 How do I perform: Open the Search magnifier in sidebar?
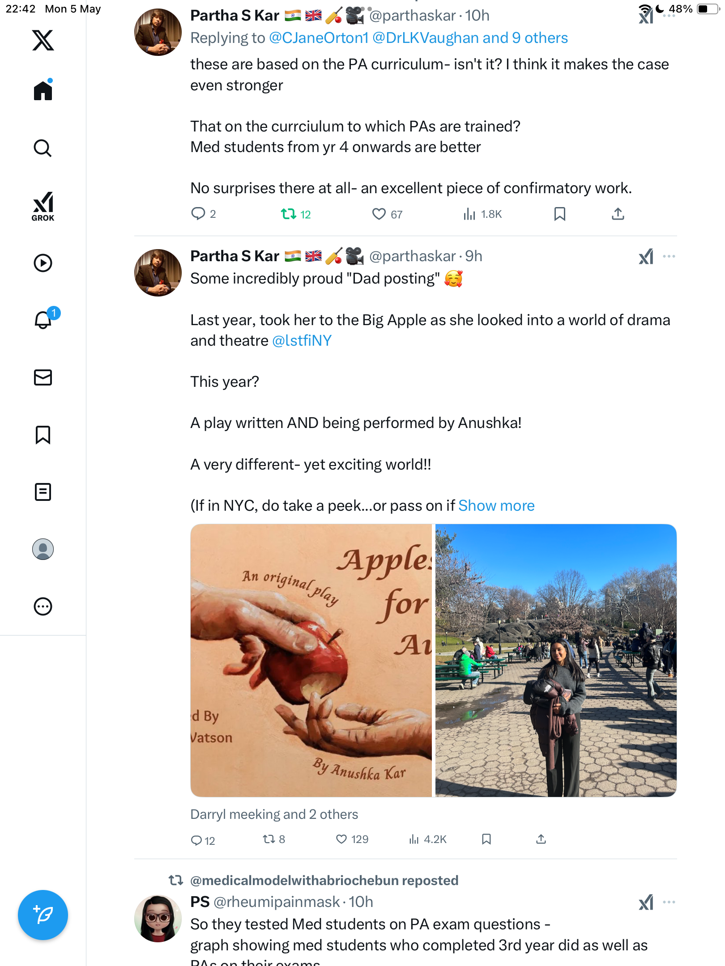43,148
